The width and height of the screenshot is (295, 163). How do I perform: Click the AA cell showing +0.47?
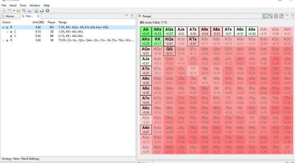pyautogui.click(x=146, y=32)
